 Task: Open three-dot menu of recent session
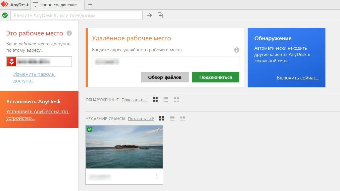[x=157, y=176]
